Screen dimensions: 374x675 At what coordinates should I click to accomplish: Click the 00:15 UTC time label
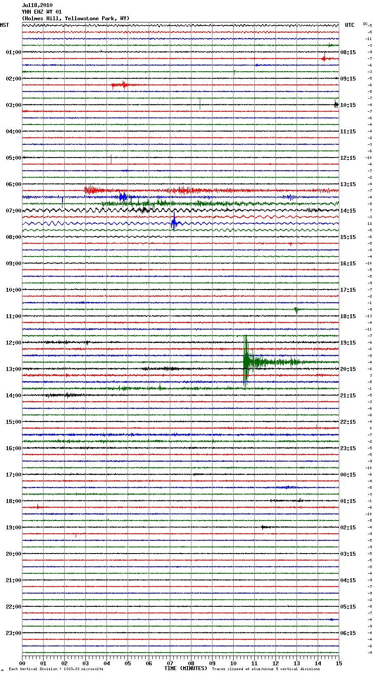click(348, 475)
